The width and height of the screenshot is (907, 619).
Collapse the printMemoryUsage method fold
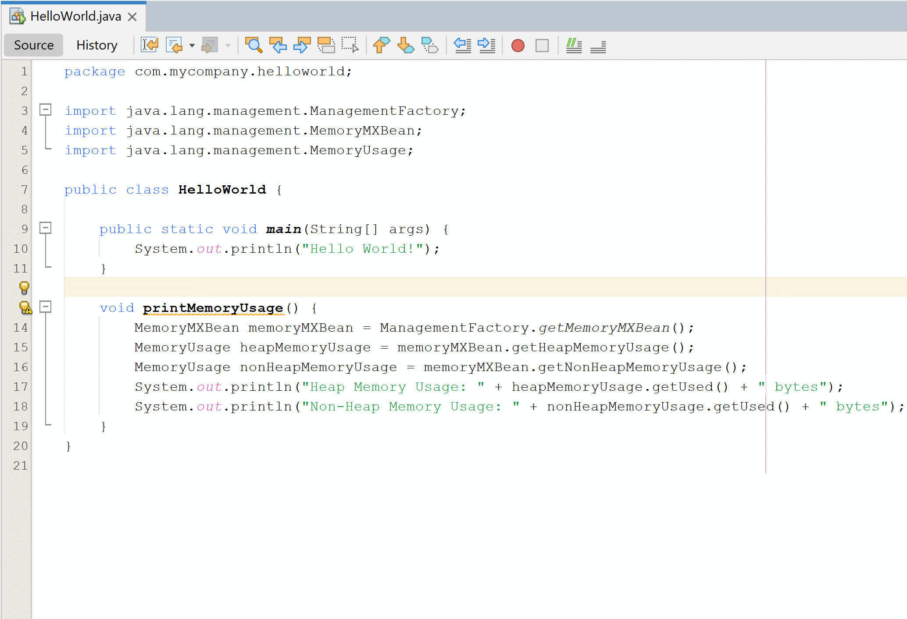point(46,307)
